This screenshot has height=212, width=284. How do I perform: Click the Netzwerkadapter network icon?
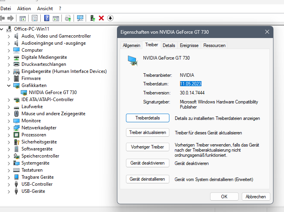coord(16,128)
